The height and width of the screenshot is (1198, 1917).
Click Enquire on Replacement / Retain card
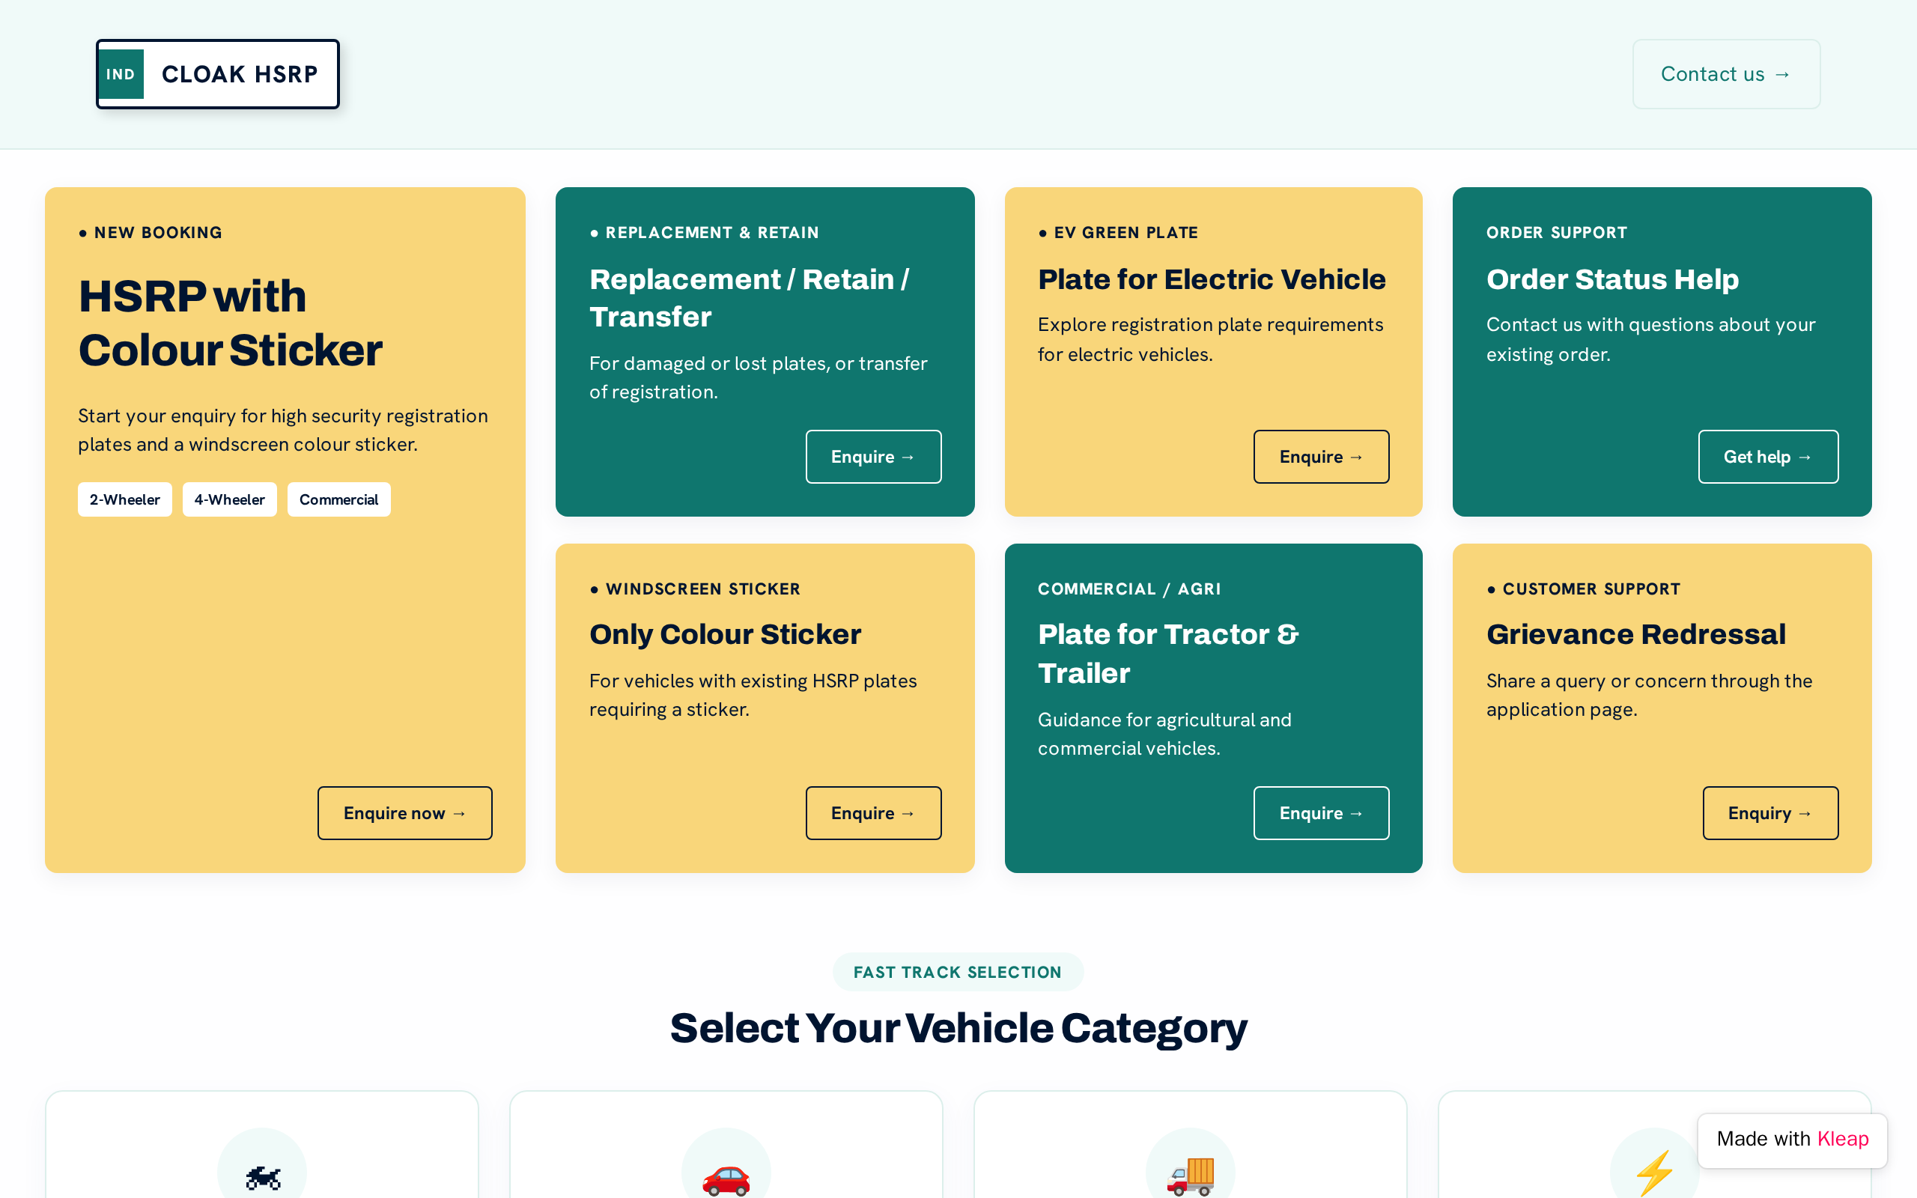873,457
